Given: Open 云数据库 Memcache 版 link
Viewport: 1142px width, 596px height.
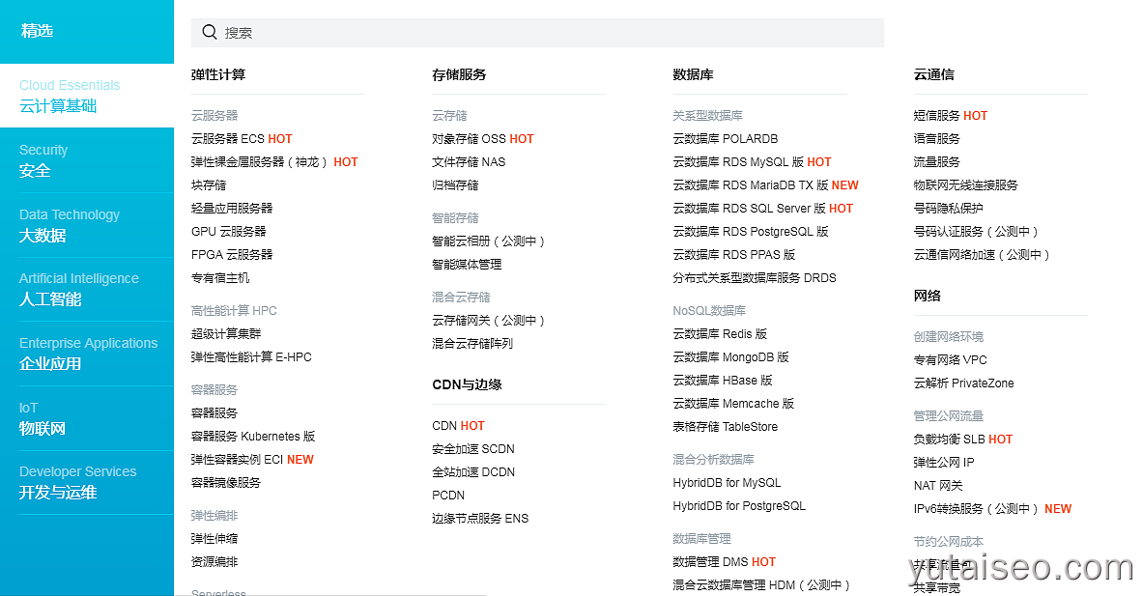Looking at the screenshot, I should click(733, 404).
